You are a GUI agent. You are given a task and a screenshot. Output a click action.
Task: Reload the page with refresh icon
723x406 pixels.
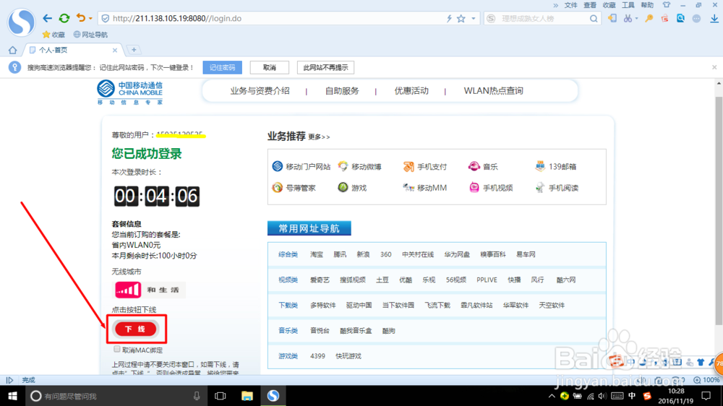(64, 19)
